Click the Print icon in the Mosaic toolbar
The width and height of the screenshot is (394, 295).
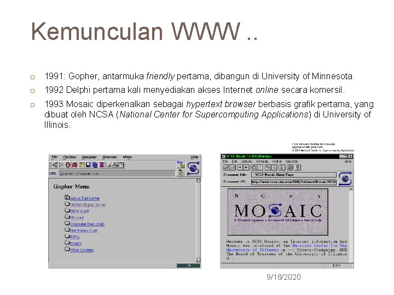289,168
